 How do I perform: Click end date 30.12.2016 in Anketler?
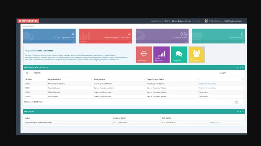pos(168,122)
